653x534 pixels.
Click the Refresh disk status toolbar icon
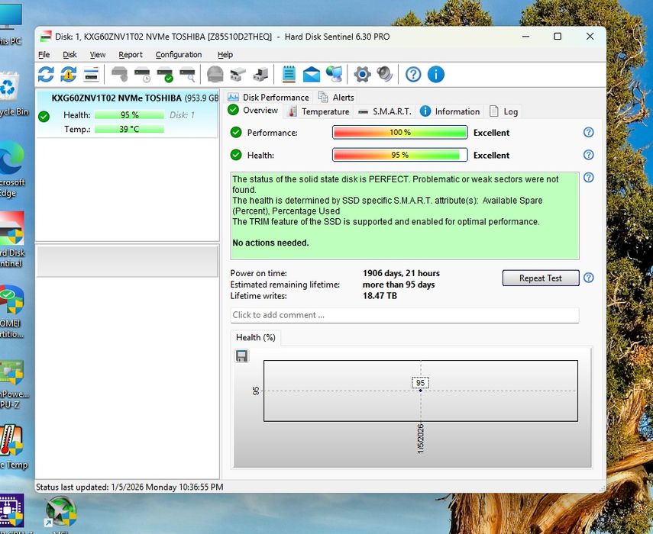46,75
